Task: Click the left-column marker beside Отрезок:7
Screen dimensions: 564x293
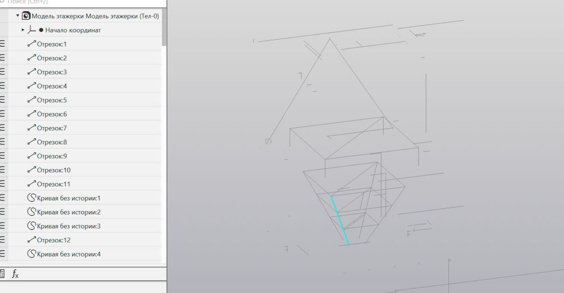Action: tap(3, 128)
